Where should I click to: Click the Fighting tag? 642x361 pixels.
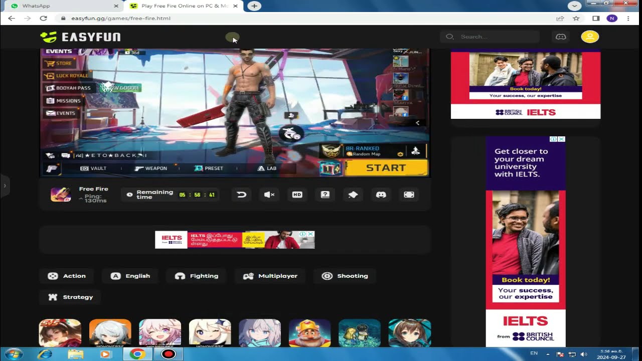(197, 276)
